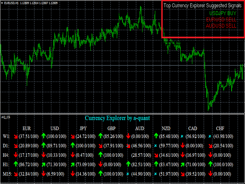Click the red down arrow for GBP H1
Viewport: 245px width, 184px height.
pos(100,164)
